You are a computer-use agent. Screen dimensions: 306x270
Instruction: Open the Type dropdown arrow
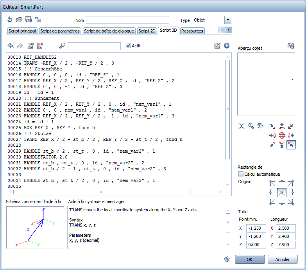tap(228, 20)
